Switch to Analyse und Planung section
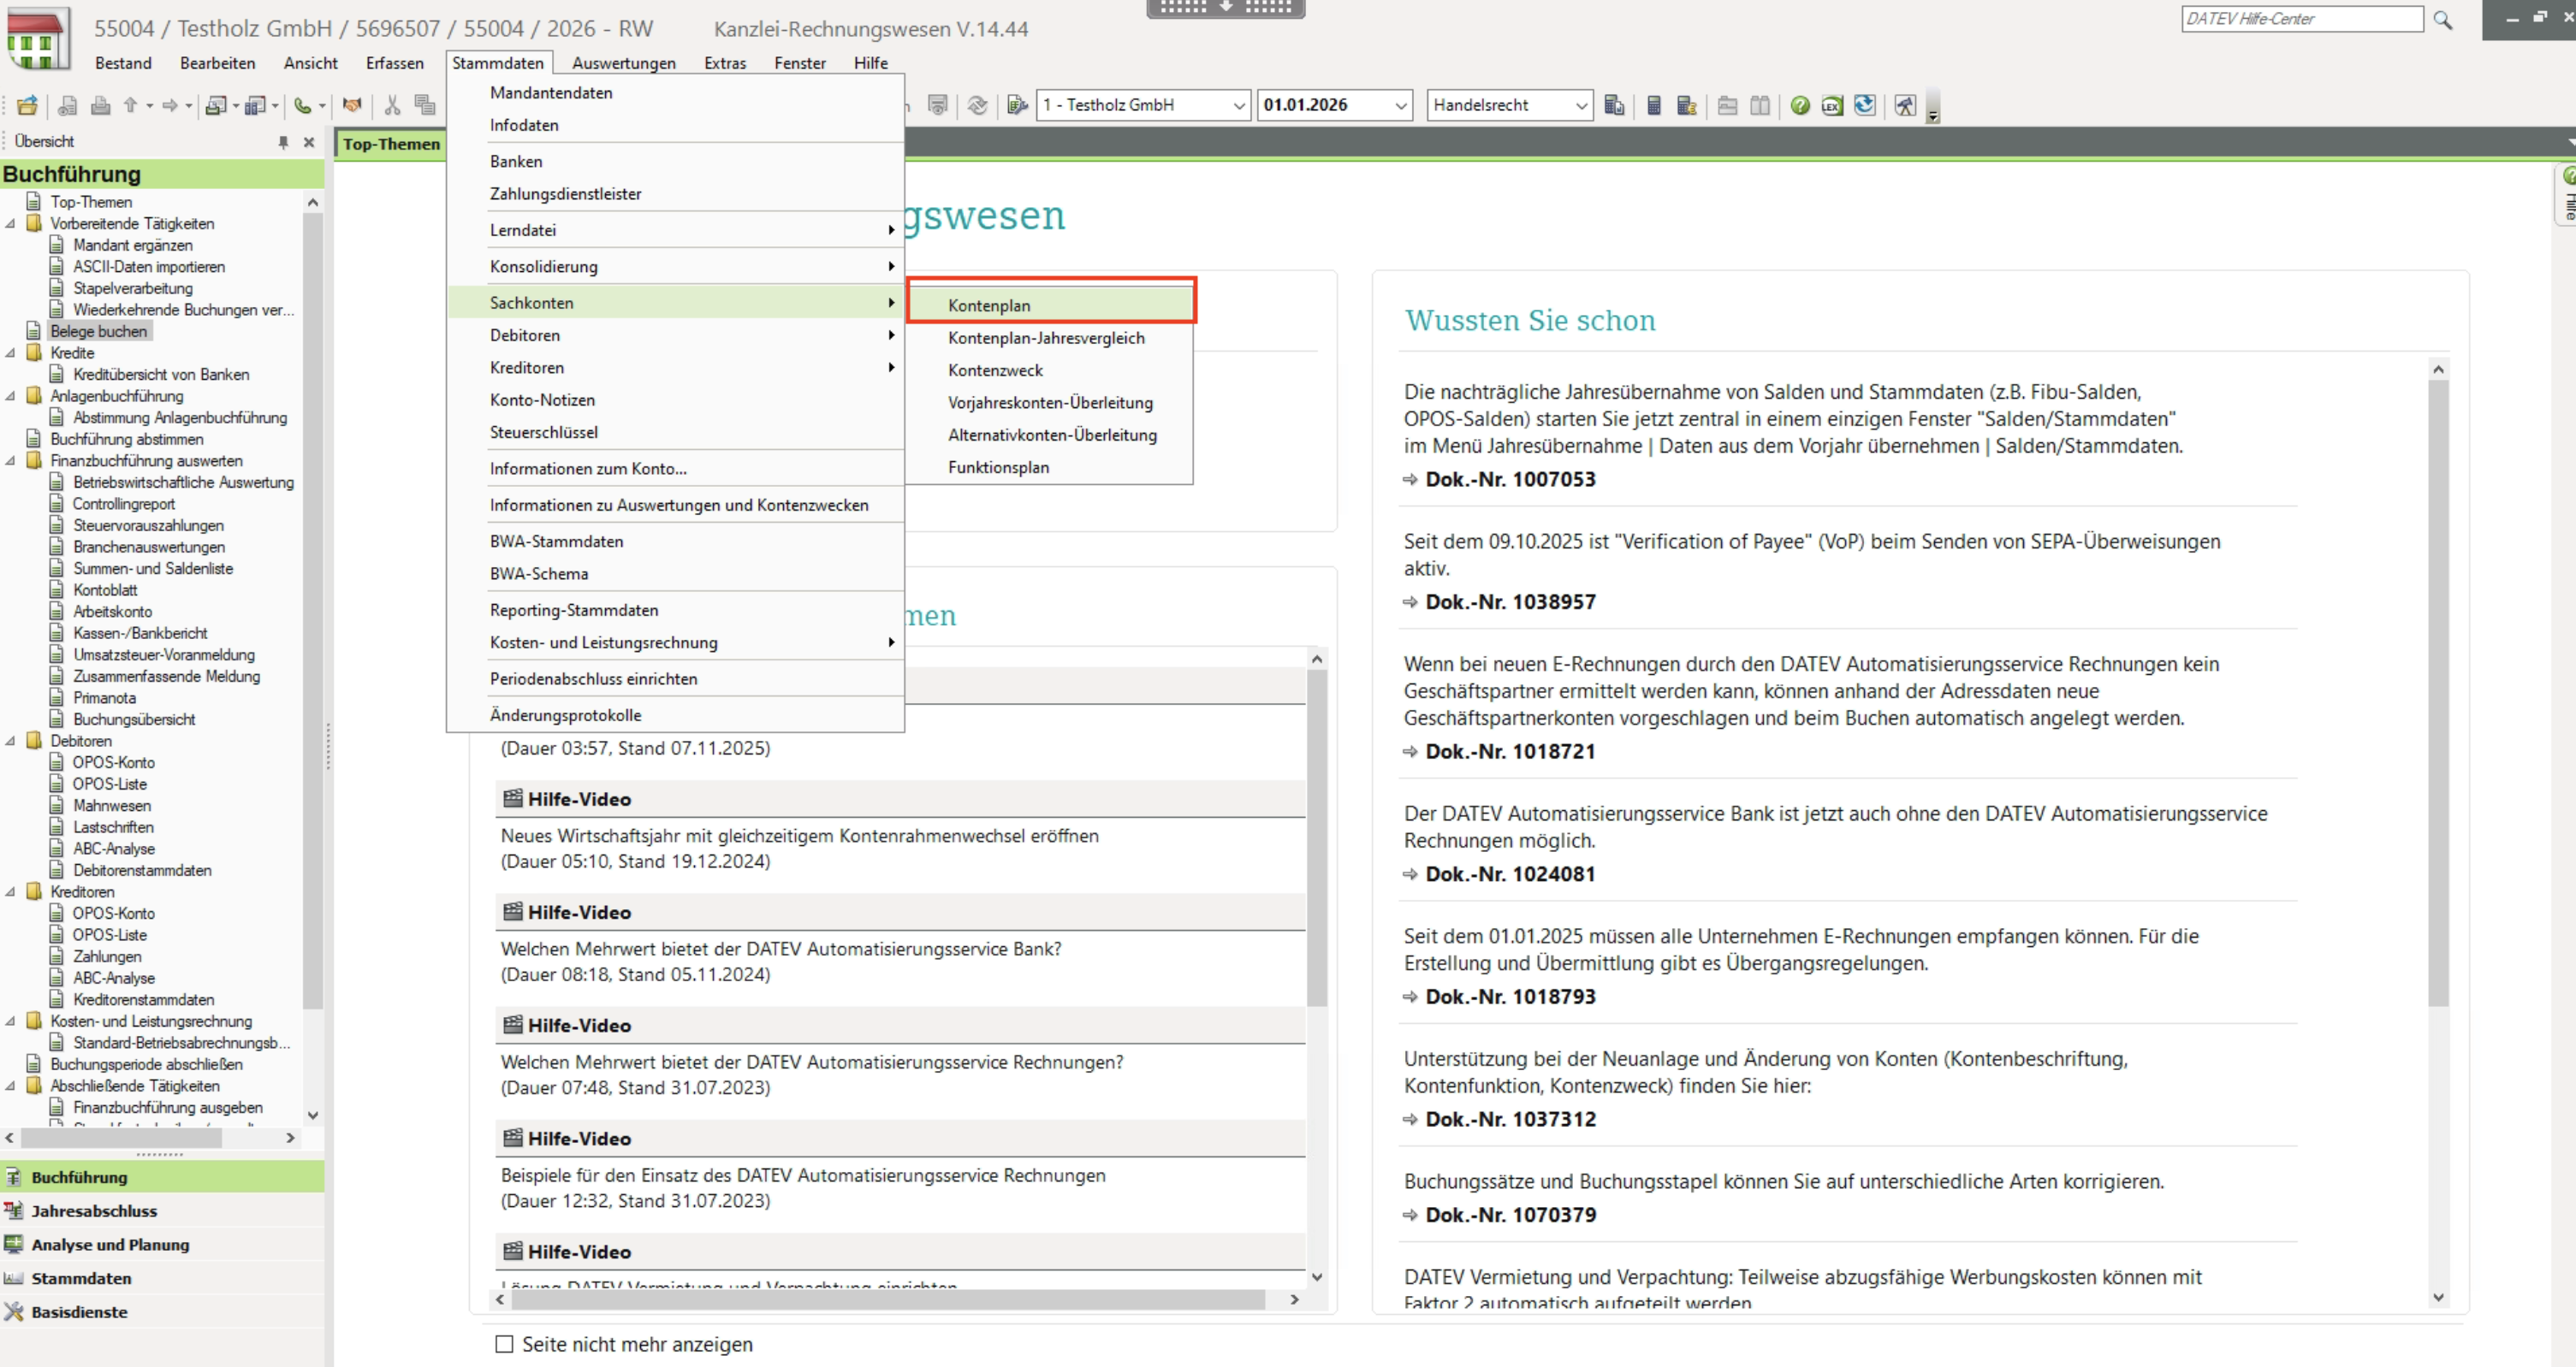Viewport: 2576px width, 1367px height. point(162,1244)
